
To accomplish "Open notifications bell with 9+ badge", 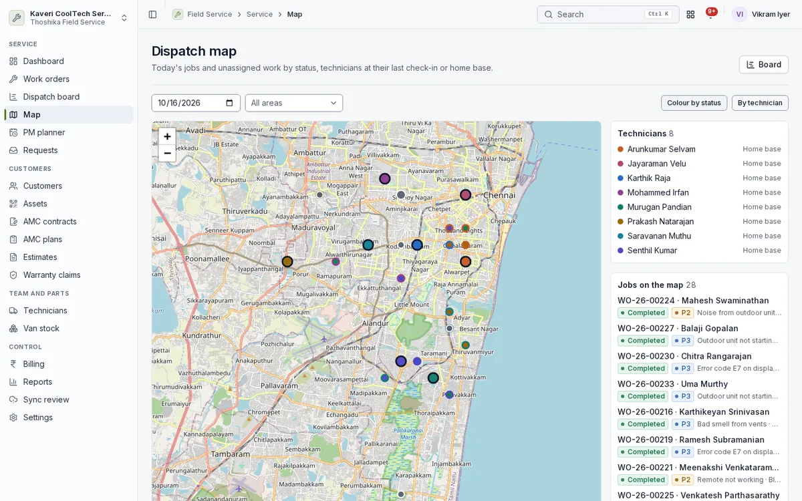I will pyautogui.click(x=710, y=13).
